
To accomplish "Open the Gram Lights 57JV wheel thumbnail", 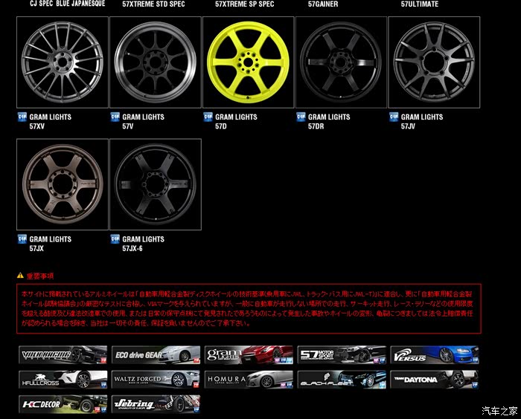I will coord(434,62).
